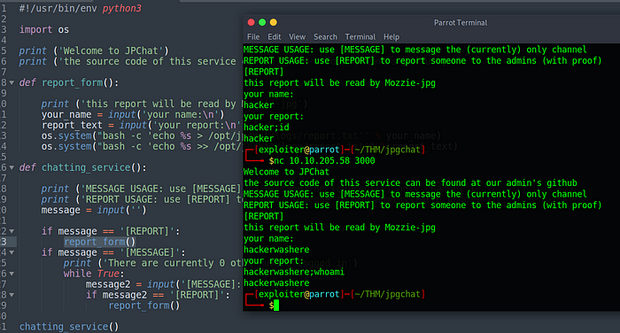Open the Terminal menu in Parrot Terminal
Screen dimensions: 620x333
pos(360,37)
